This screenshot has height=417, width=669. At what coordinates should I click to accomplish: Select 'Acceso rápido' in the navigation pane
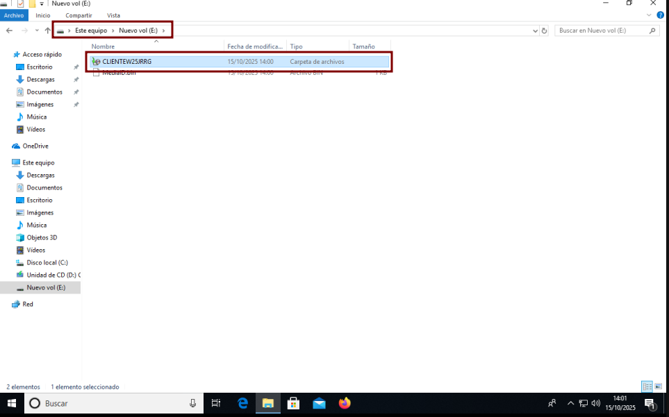coord(42,55)
